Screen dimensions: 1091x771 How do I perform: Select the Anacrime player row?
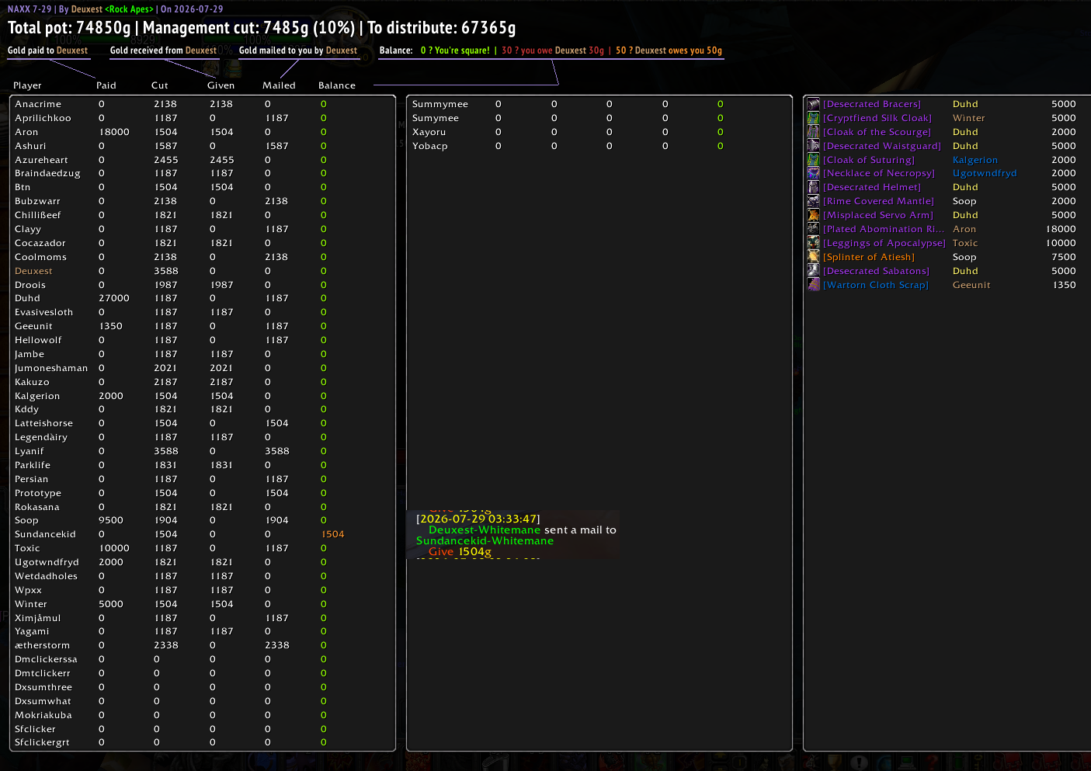pyautogui.click(x=203, y=104)
